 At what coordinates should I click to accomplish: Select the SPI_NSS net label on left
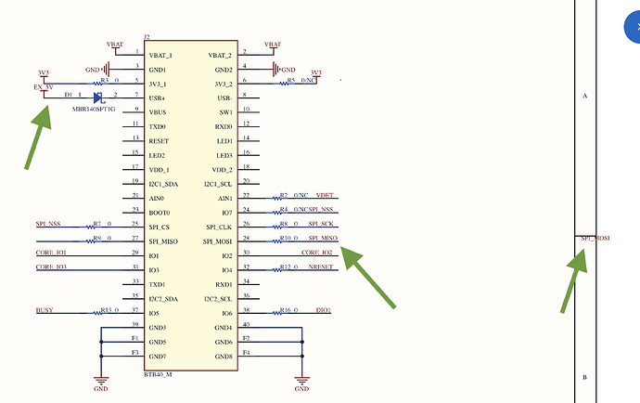click(48, 224)
